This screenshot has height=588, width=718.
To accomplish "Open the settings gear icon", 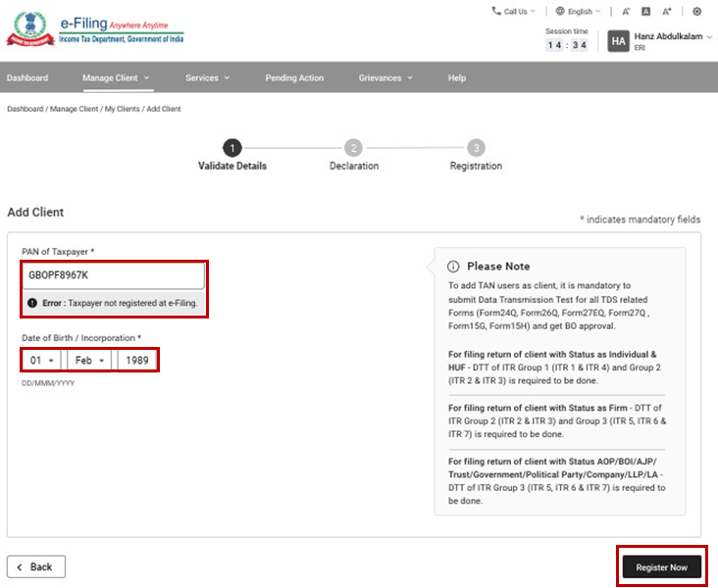I will pyautogui.click(x=697, y=12).
